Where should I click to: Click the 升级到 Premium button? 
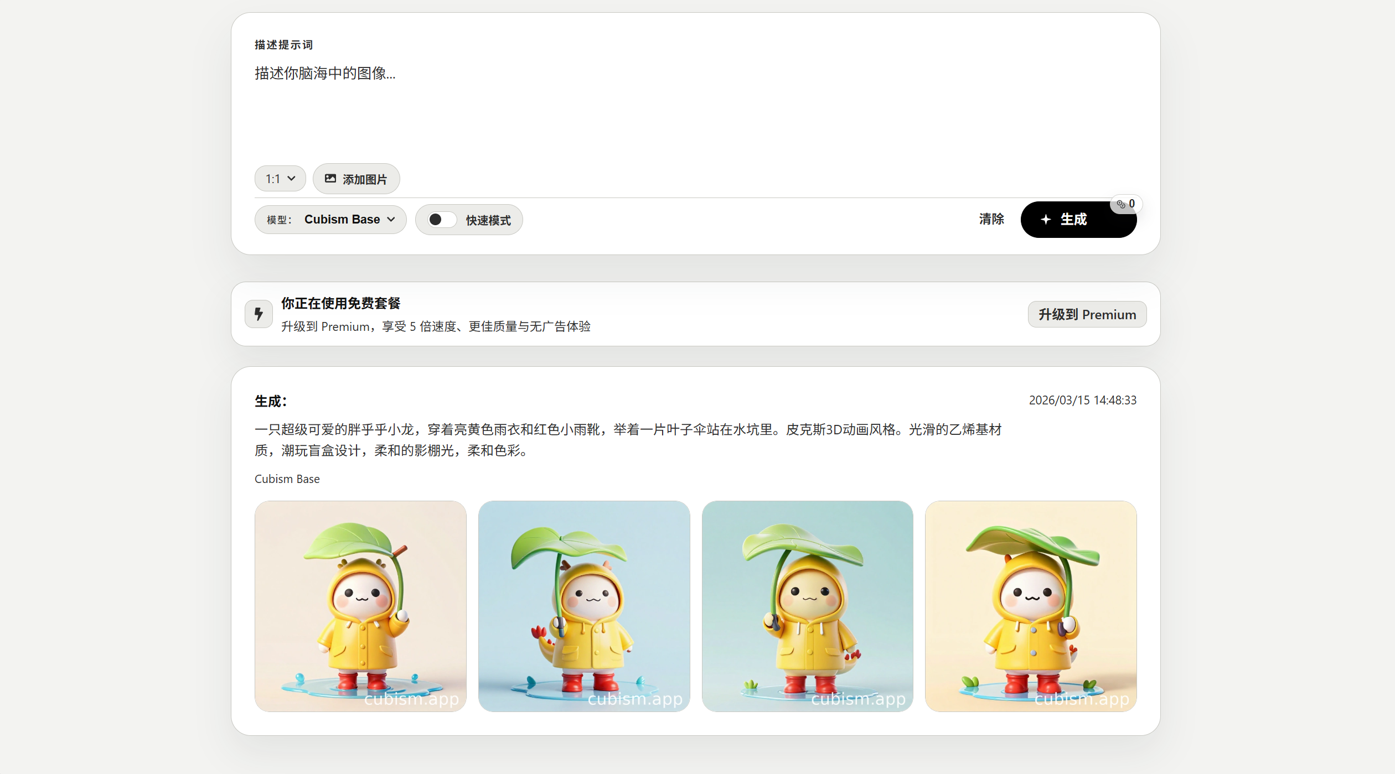pos(1087,314)
